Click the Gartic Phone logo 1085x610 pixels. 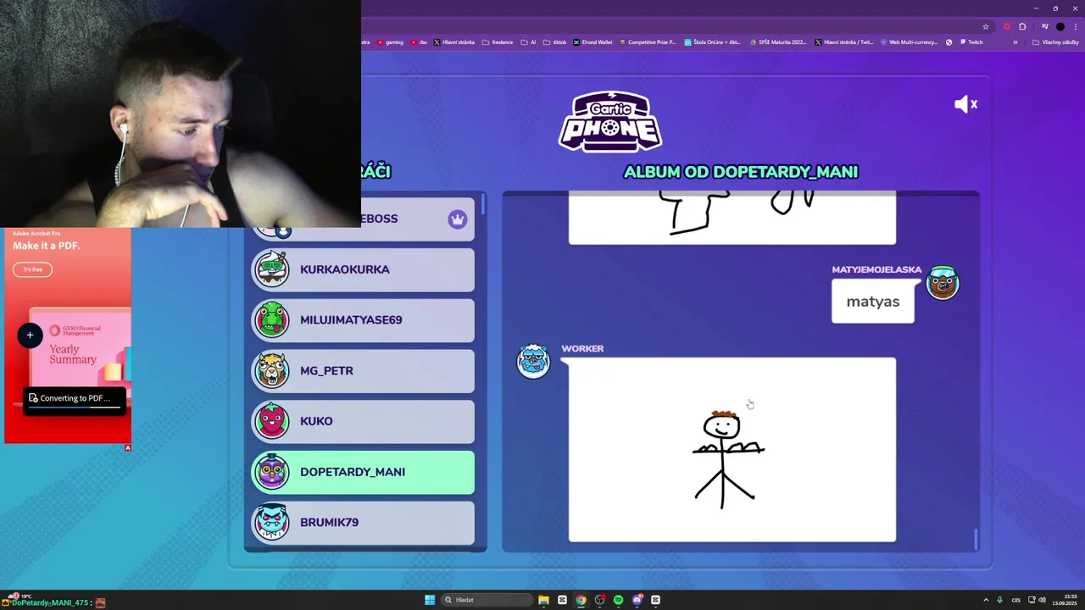[x=610, y=121]
